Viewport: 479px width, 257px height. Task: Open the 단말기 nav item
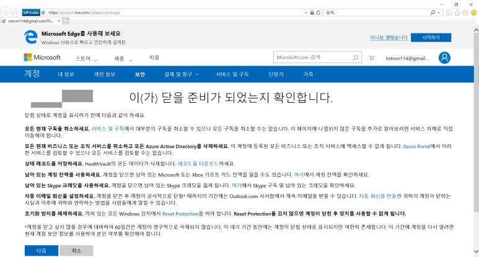tap(276, 74)
